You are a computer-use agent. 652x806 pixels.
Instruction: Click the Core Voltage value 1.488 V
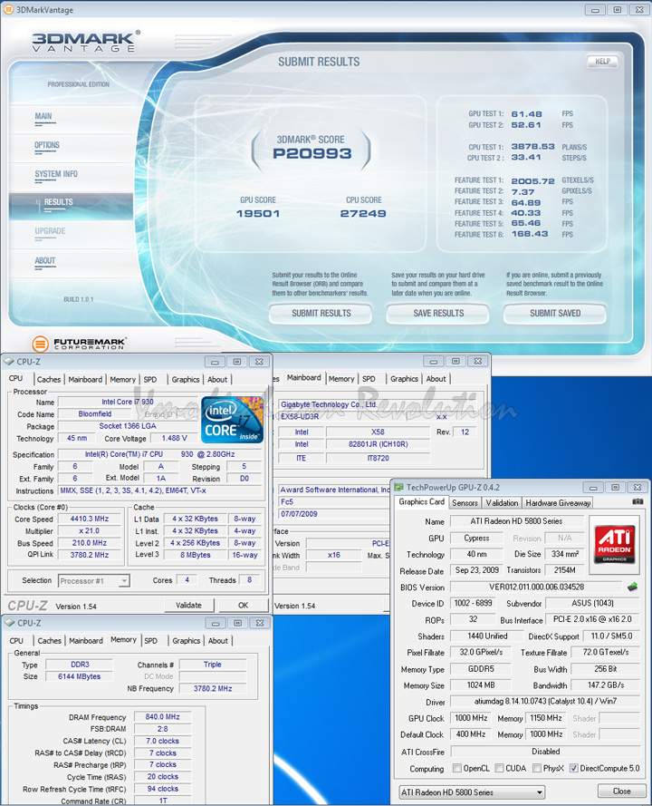point(174,439)
